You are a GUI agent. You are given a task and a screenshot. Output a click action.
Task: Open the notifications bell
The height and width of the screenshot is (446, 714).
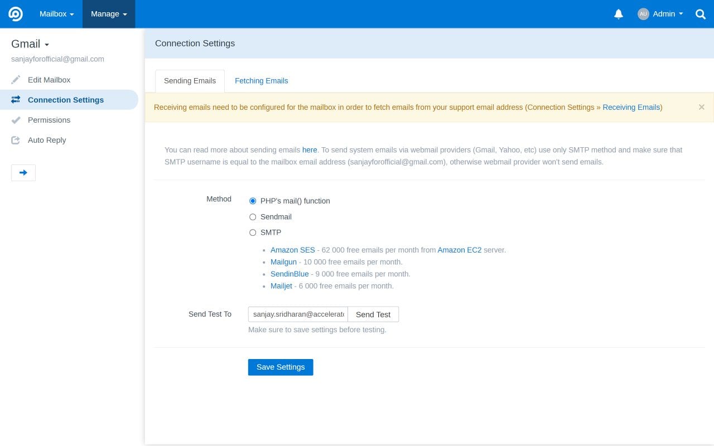pyautogui.click(x=618, y=14)
